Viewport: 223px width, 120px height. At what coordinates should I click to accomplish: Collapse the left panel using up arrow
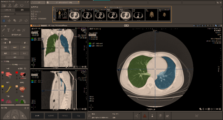point(14,14)
